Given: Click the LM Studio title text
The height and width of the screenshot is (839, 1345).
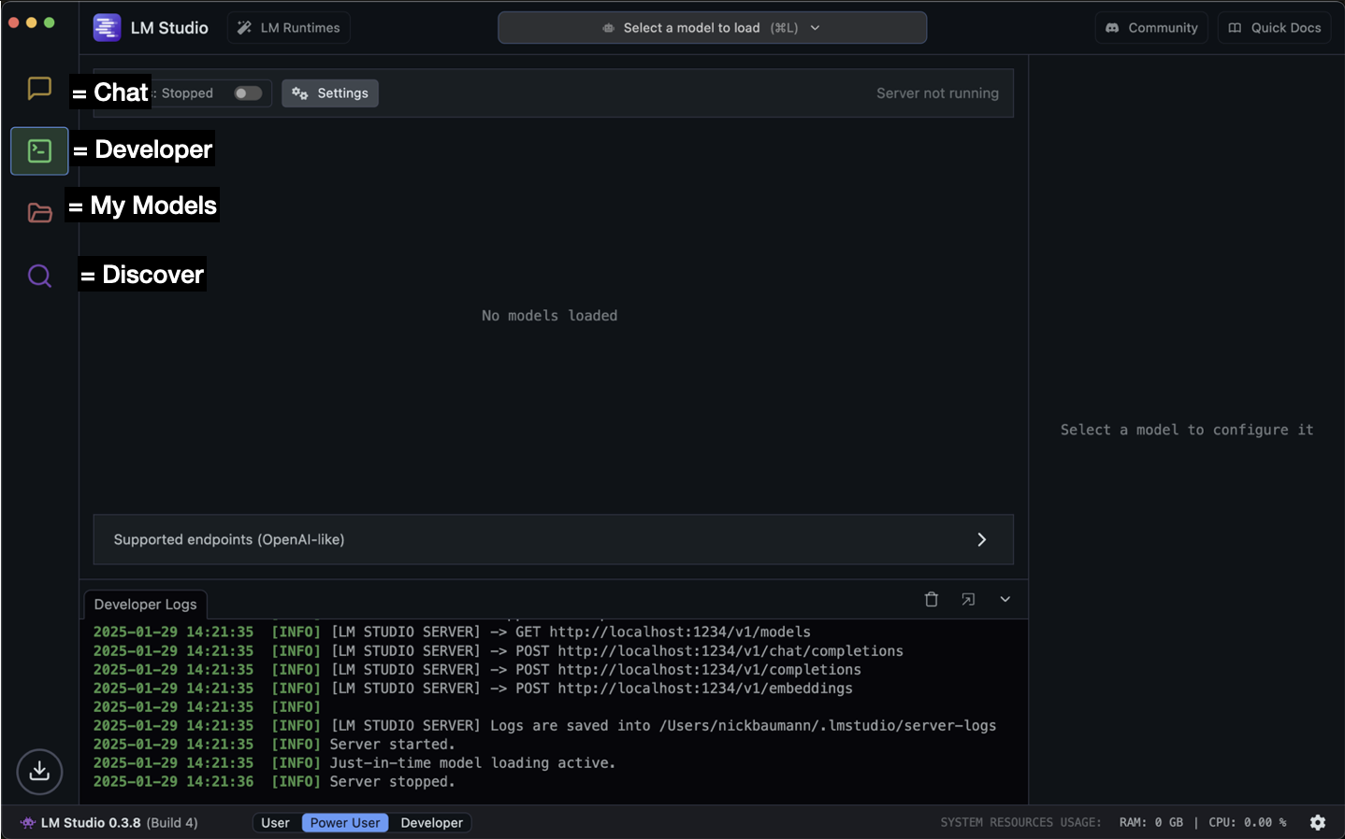Looking at the screenshot, I should click(169, 28).
